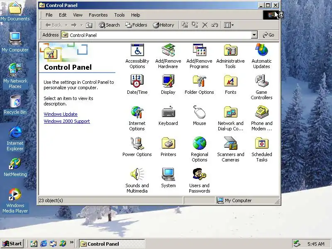Image resolution: width=332 pixels, height=249 pixels.
Task: Follow the Windows 2000 Support link
Action: (67, 121)
